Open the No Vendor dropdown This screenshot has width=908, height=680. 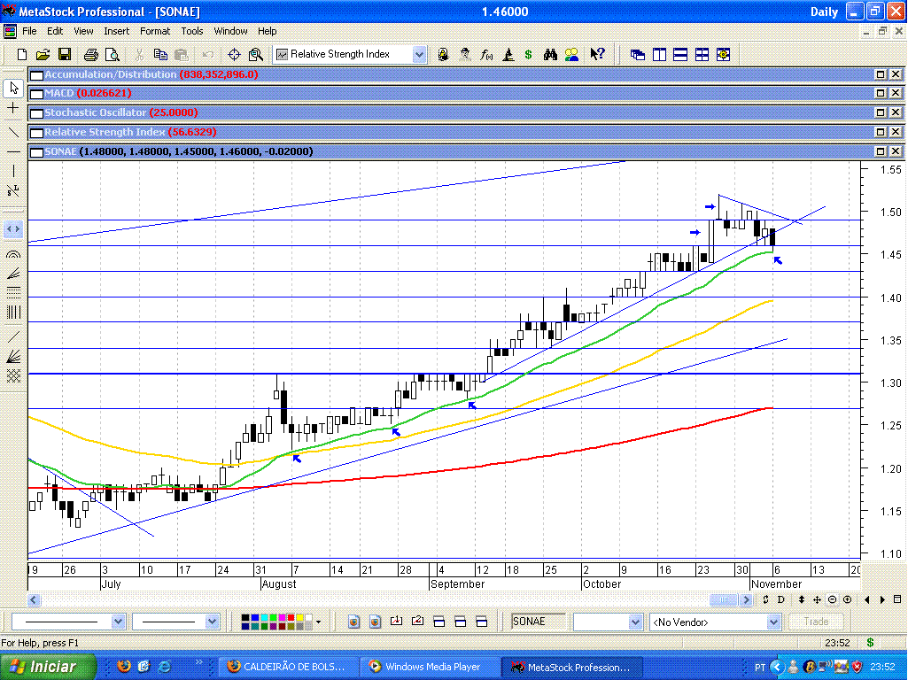[773, 622]
